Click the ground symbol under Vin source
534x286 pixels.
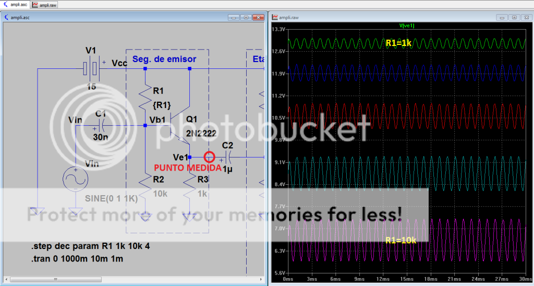pos(75,211)
